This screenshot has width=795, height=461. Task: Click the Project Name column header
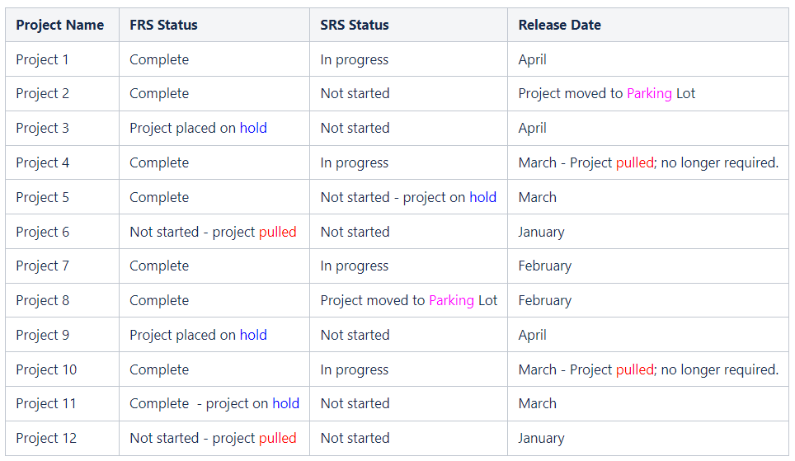pos(63,25)
